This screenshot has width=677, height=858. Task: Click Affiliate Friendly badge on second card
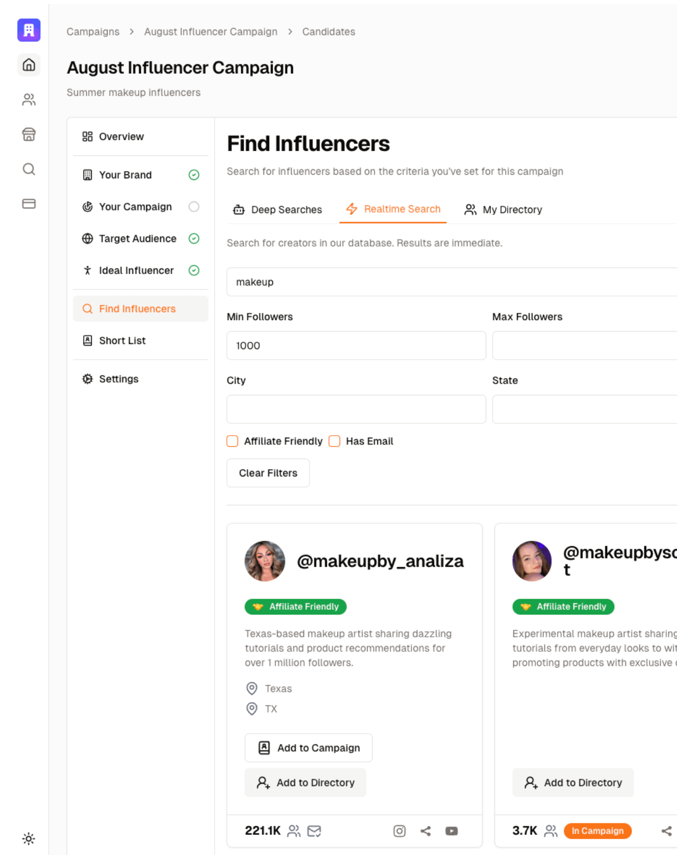point(563,606)
